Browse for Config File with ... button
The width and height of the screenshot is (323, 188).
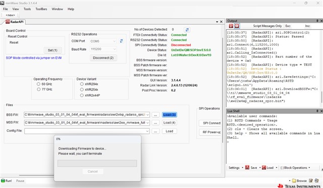155,131
